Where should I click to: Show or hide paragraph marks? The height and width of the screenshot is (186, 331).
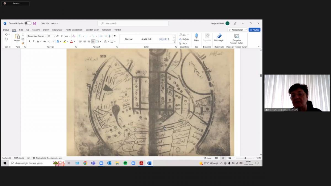click(x=115, y=36)
